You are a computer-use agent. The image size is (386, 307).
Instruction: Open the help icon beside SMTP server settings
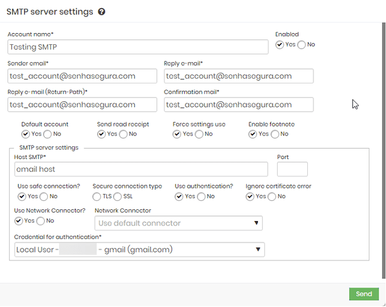pyautogui.click(x=102, y=12)
